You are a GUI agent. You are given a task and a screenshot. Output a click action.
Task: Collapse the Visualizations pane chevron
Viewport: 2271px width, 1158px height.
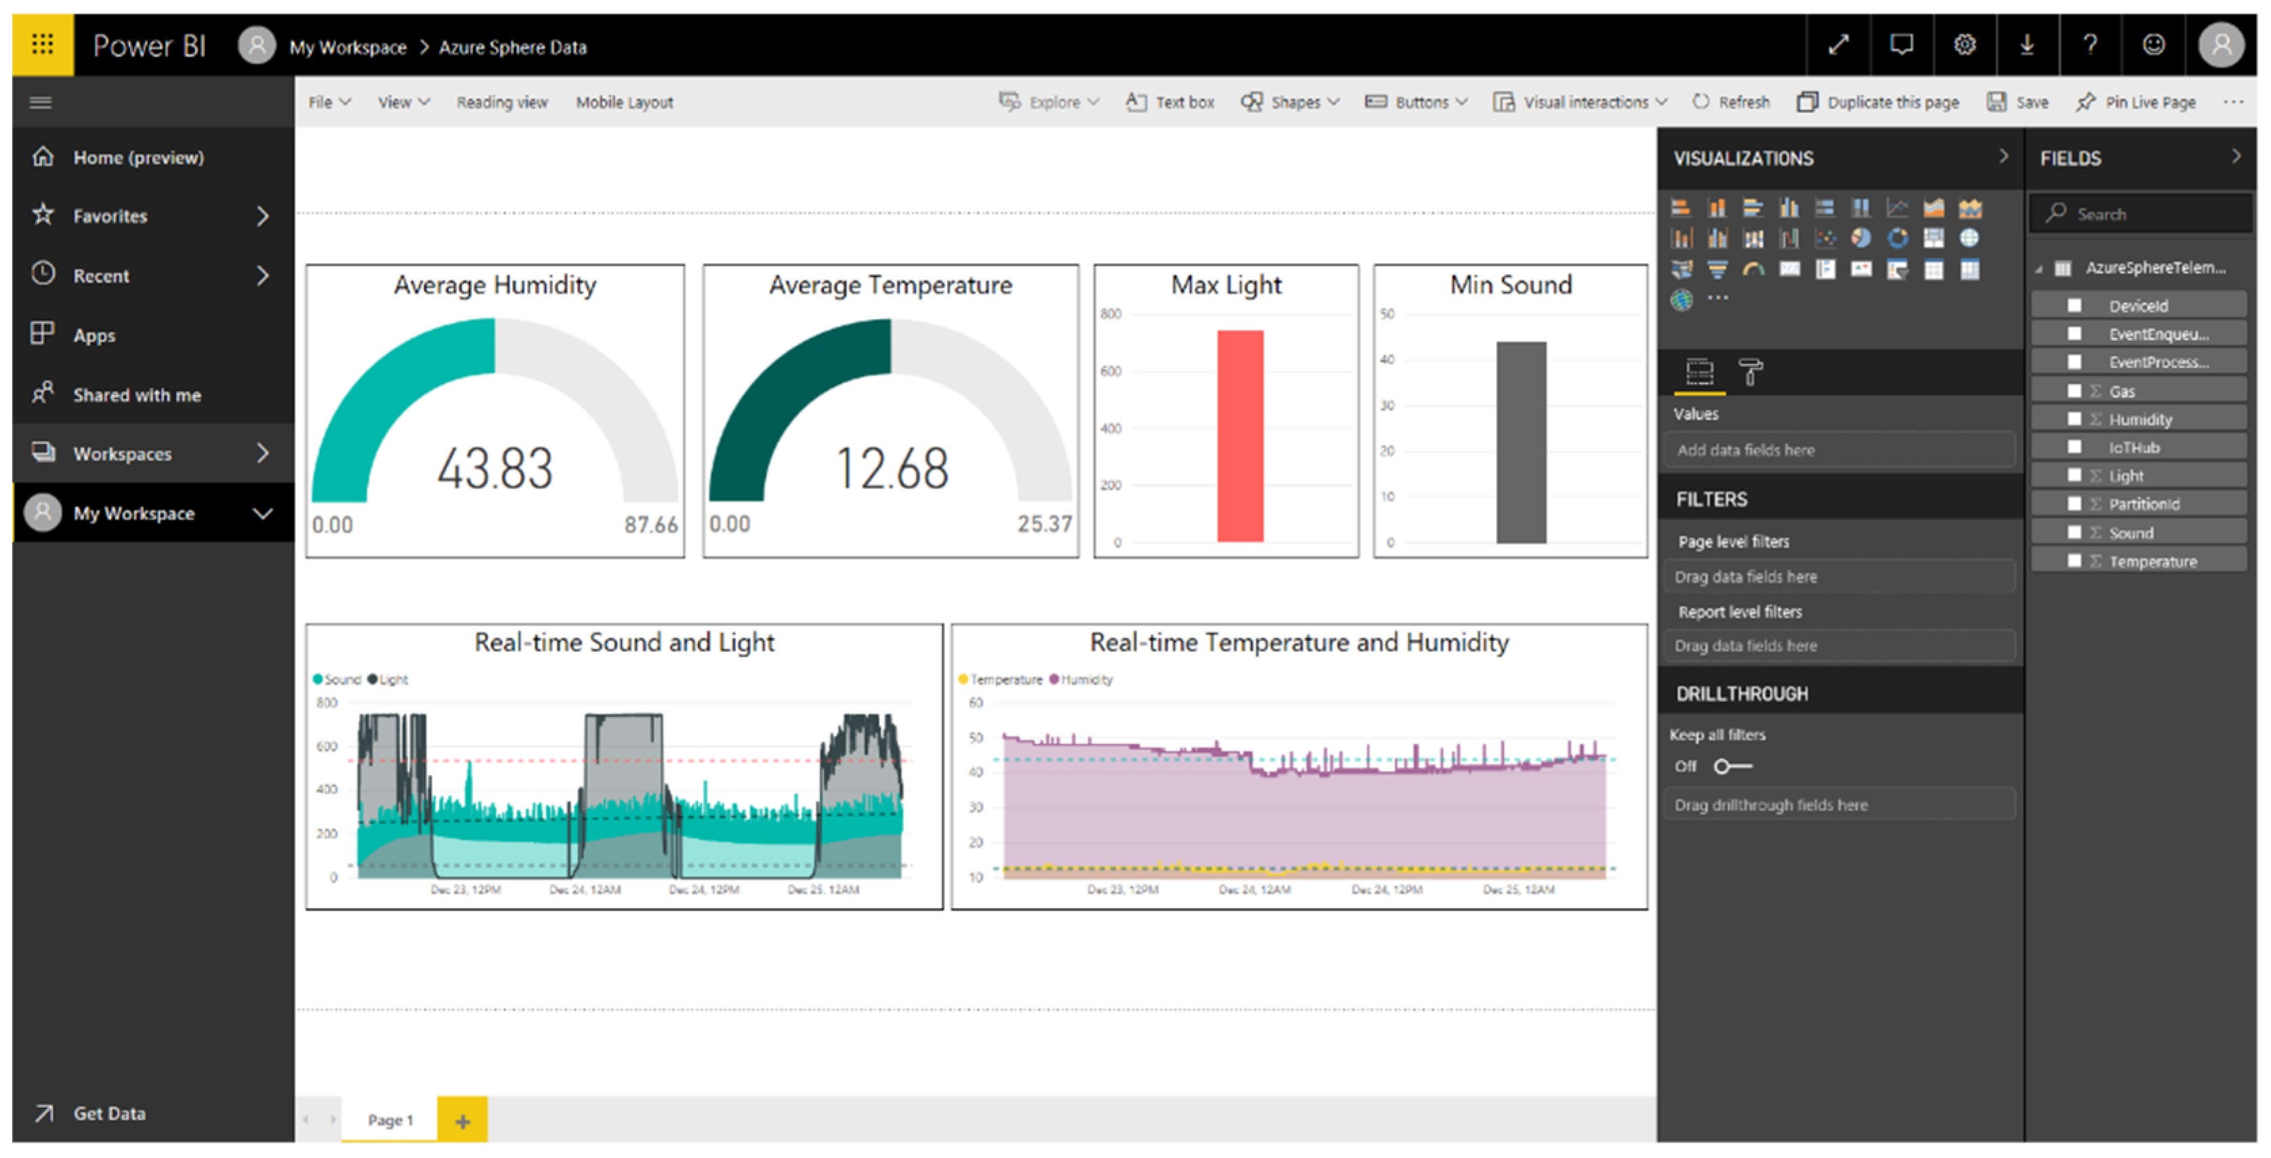[2004, 157]
